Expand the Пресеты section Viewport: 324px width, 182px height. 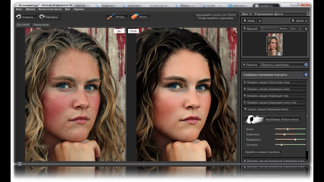pyautogui.click(x=251, y=65)
